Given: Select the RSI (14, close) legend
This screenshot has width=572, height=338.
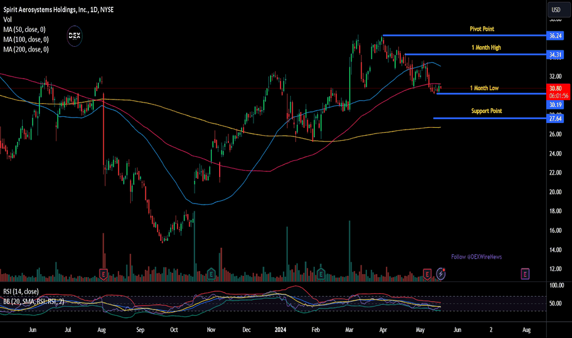Looking at the screenshot, I should pos(21,291).
